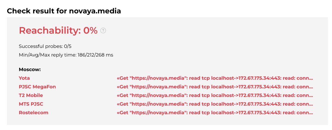Click the "Min/Avg/Max reply time" label
This screenshot has width=332, height=130.
pyautogui.click(x=46, y=55)
